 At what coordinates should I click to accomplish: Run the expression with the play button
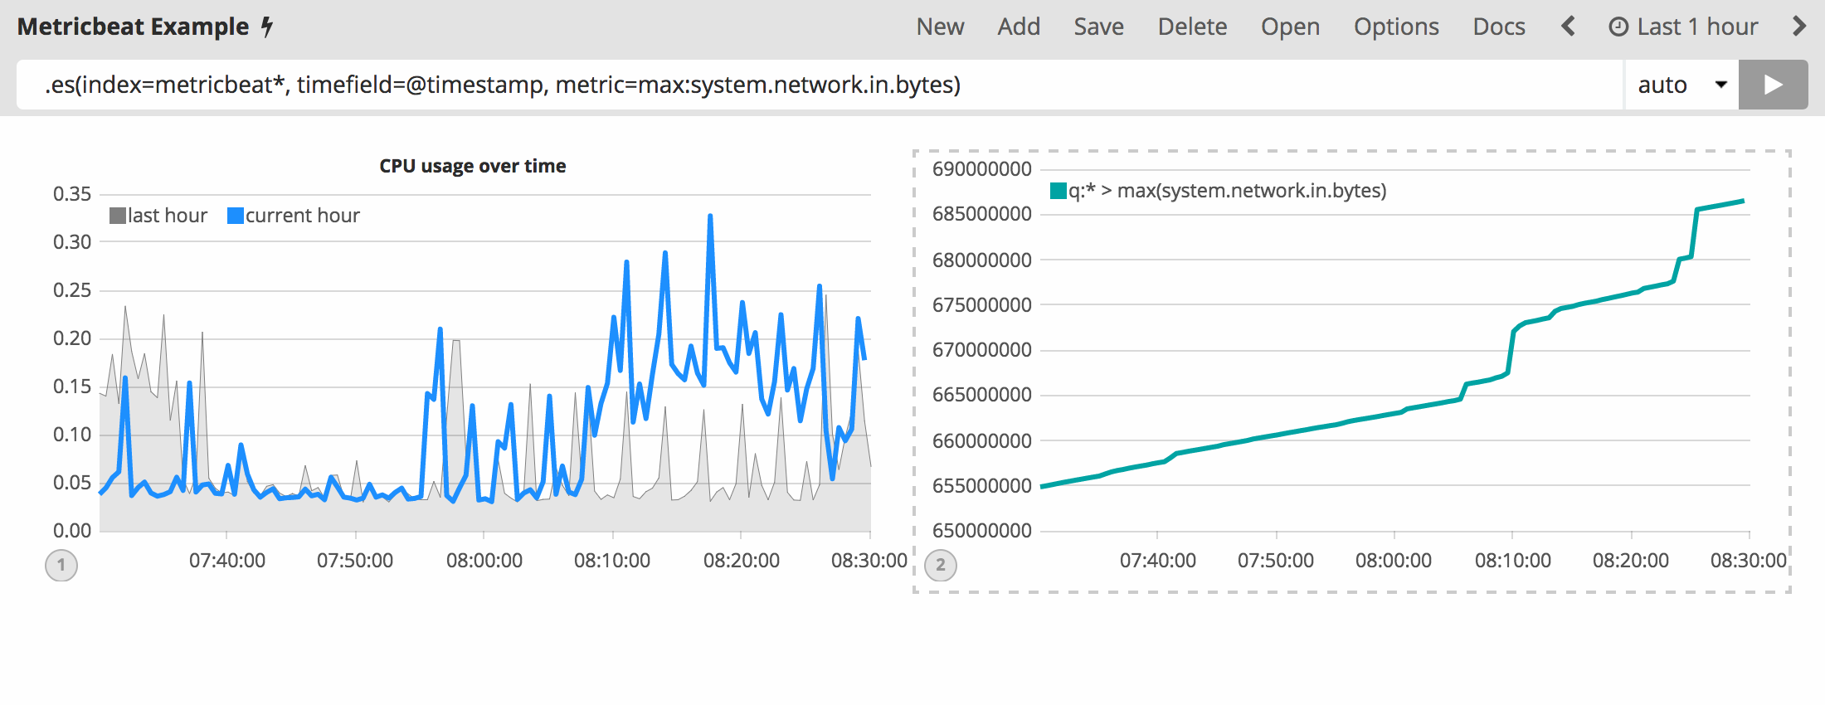tap(1773, 85)
